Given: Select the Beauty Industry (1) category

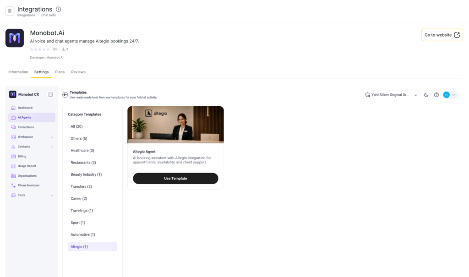Looking at the screenshot, I should pyautogui.click(x=92, y=174).
